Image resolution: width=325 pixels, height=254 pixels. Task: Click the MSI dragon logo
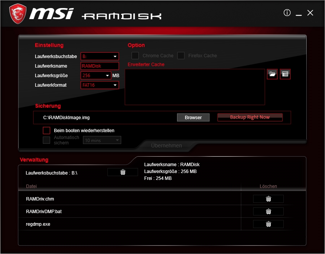pyautogui.click(x=17, y=13)
